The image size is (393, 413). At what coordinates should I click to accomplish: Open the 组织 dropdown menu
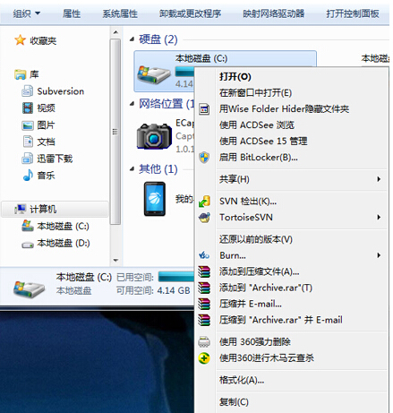26,13
